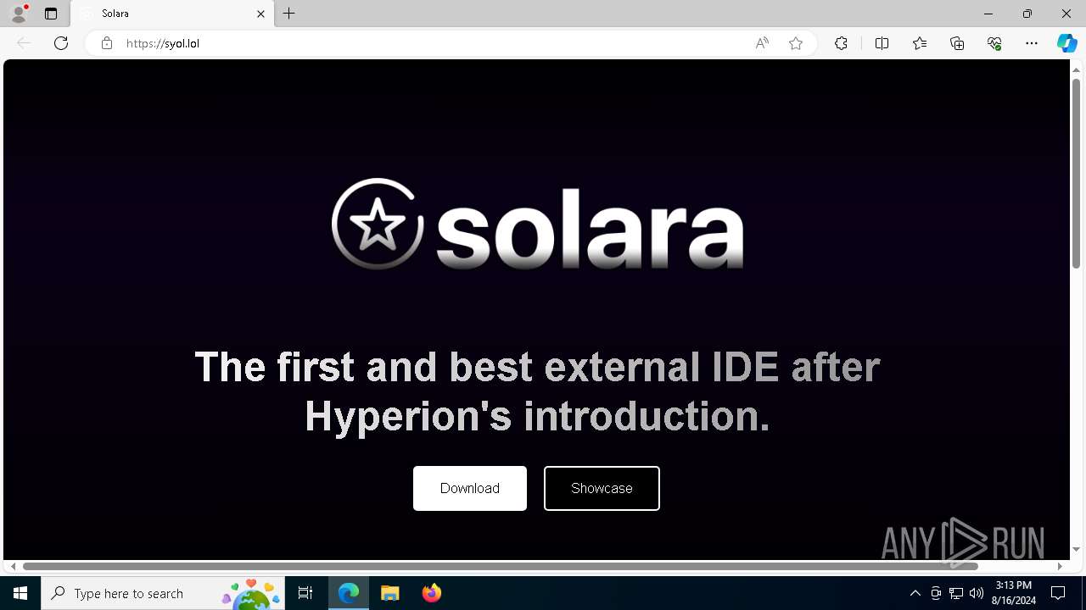Click the 'solara' headline text
This screenshot has width=1086, height=610.
click(x=590, y=227)
